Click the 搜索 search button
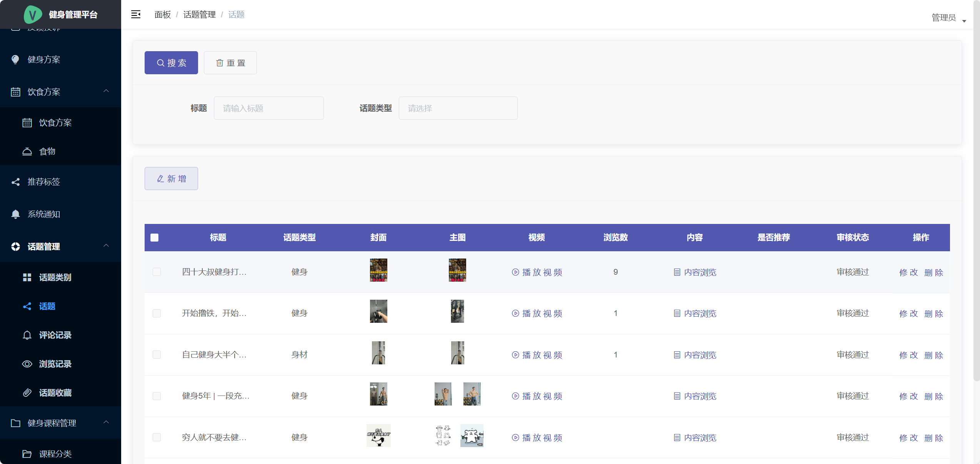This screenshot has height=464, width=980. (171, 63)
